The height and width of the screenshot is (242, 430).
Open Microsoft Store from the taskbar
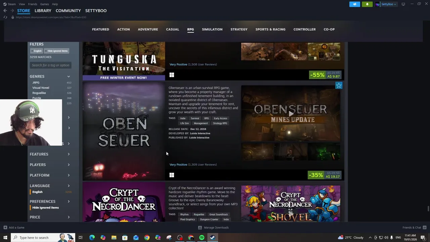(125, 238)
